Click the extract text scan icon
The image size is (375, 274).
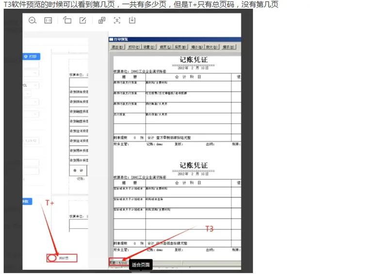coord(117,20)
